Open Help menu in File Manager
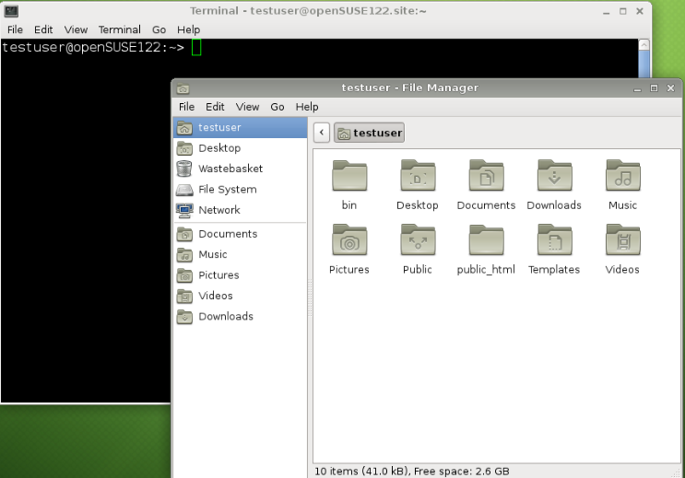Viewport: 685px width, 478px height. pos(307,107)
